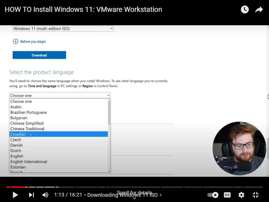Select English International language option
Screen dimensions: 269x202
click(x=59, y=162)
